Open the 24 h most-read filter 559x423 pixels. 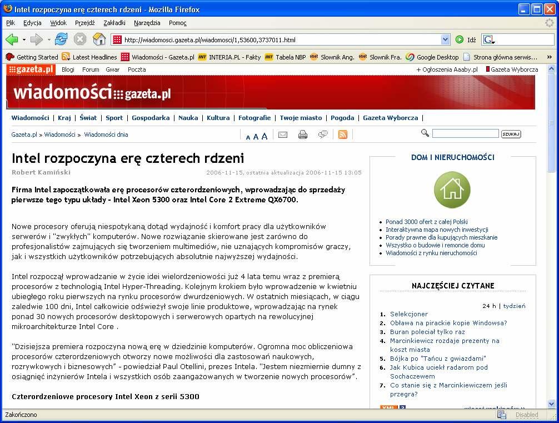pyautogui.click(x=489, y=306)
